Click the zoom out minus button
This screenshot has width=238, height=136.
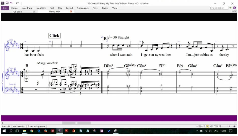pyautogui.click(x=220, y=126)
